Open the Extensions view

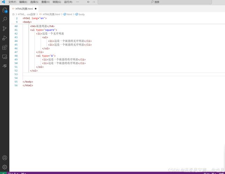[x=5, y=47]
